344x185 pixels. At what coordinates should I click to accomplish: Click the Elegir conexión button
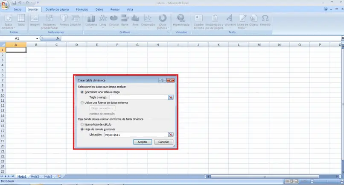click(102, 108)
